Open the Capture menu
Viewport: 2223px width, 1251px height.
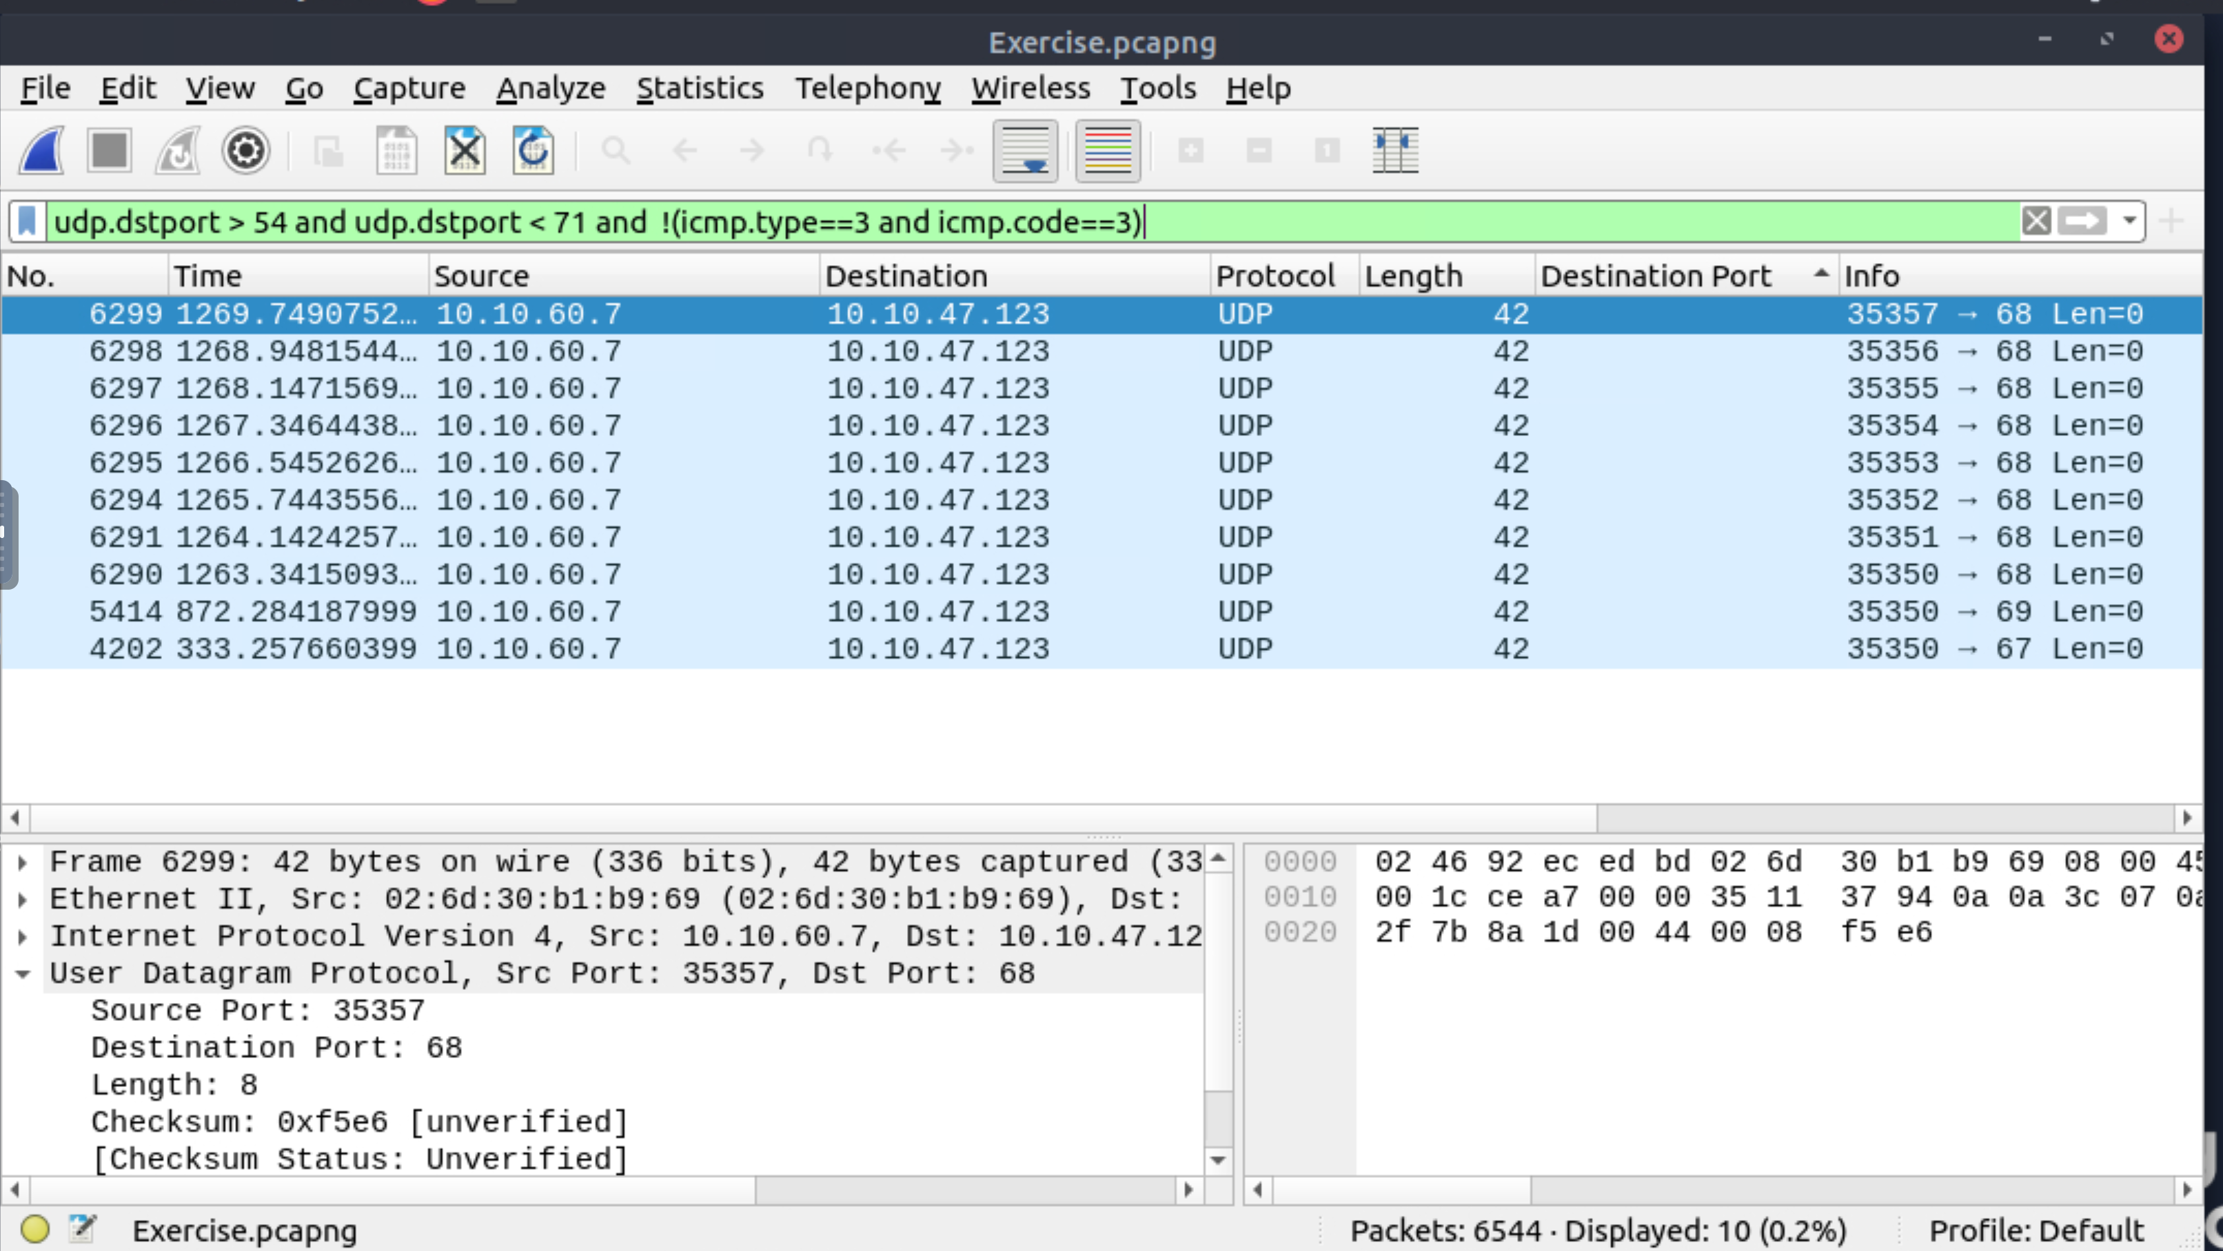coord(409,88)
